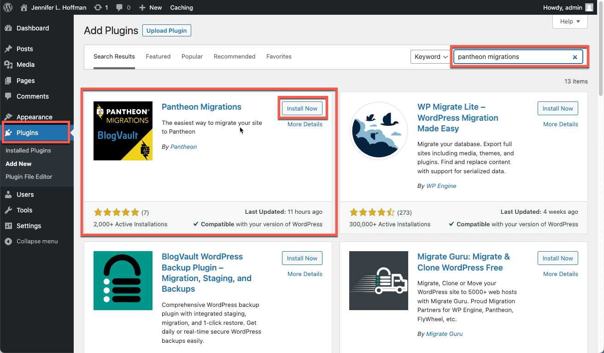Open the BlogVault padlock logo thumbnail

123,281
